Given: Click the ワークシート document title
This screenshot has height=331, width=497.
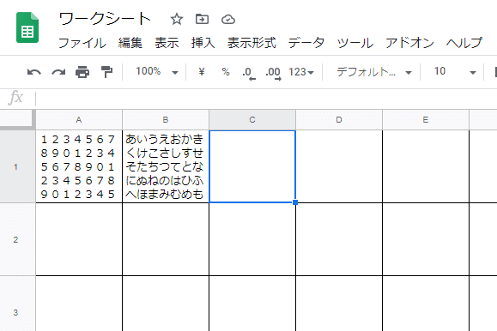Looking at the screenshot, I should [x=105, y=19].
